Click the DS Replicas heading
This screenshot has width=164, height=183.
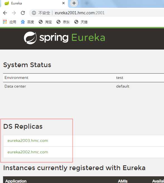tap(23, 126)
